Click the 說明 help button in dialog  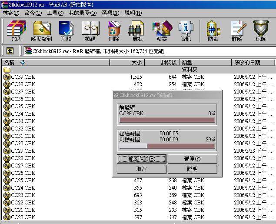[193, 169]
